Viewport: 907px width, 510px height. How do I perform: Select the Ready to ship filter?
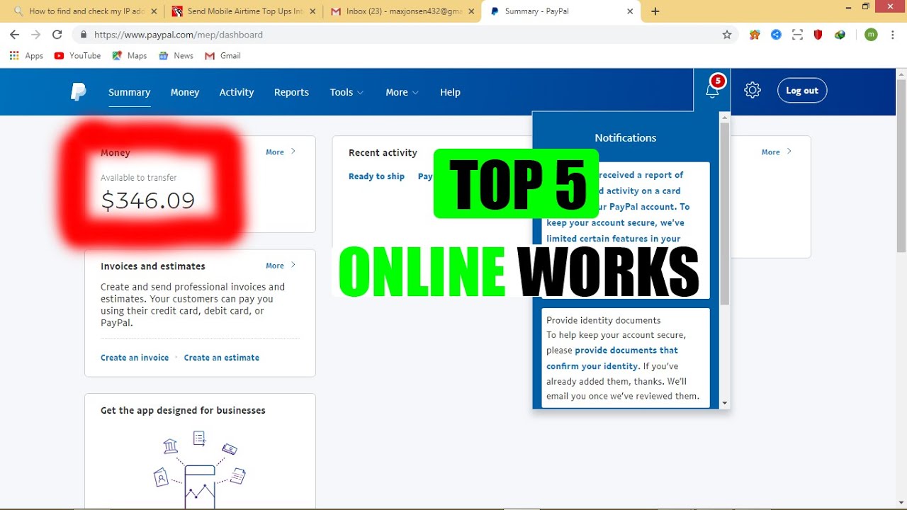(x=376, y=176)
